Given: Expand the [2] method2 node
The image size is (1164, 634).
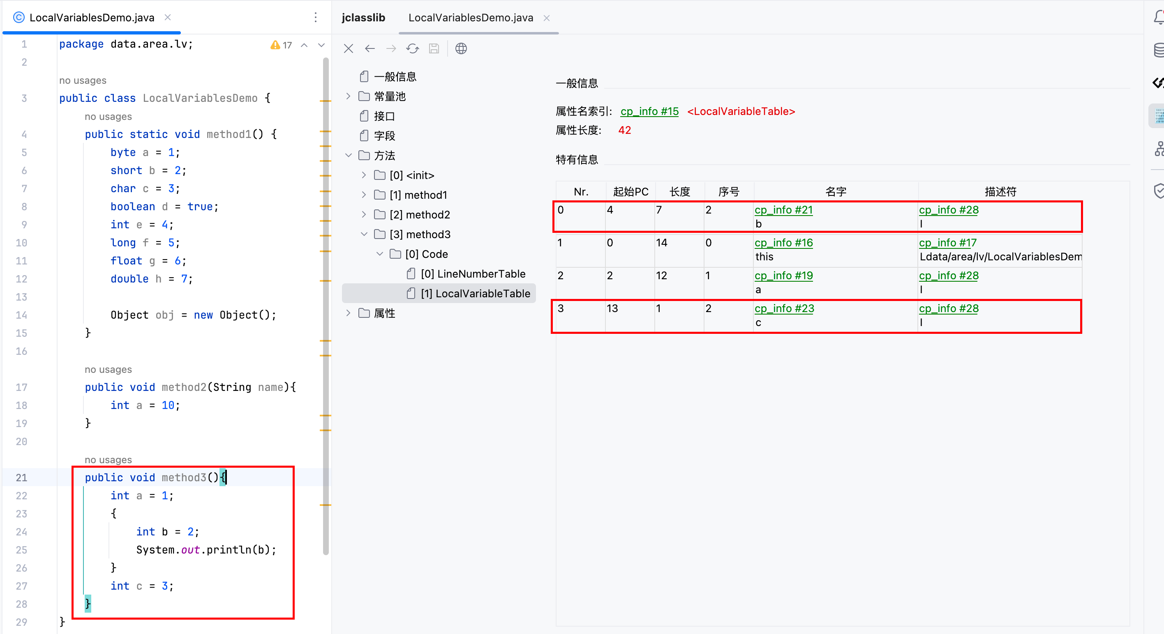Looking at the screenshot, I should click(364, 214).
